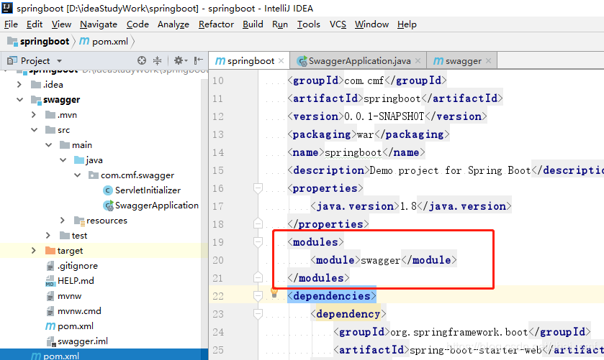The height and width of the screenshot is (360, 604).
Task: Click the mvnw.cmd file icon
Action: 50,311
